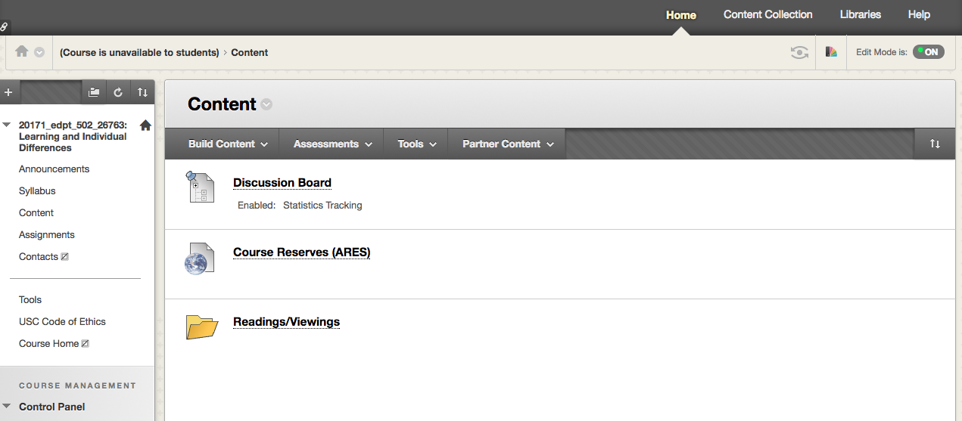Open the course menu folder view icon
Screen dimensions: 962x421
(94, 92)
